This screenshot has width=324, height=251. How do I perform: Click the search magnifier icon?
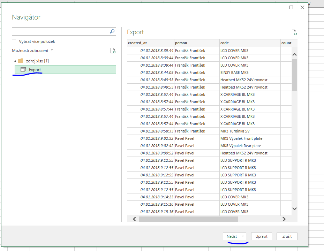112,31
